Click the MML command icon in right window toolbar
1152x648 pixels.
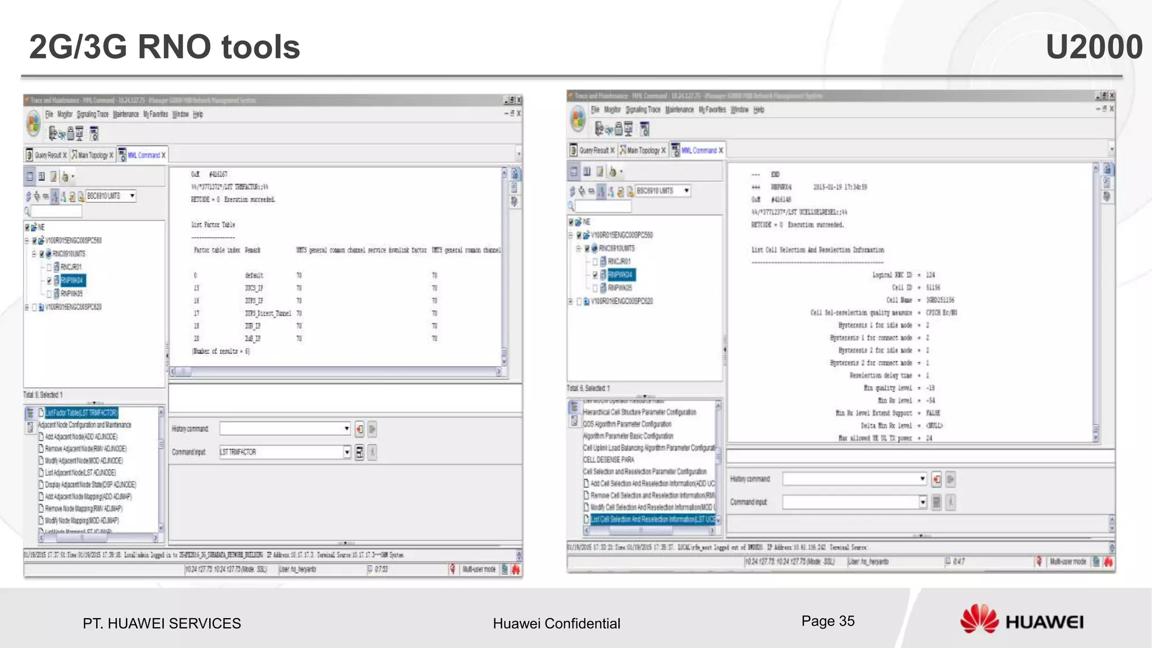[645, 129]
